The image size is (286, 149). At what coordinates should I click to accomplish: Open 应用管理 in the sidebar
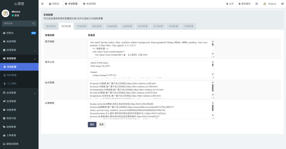click(19, 101)
